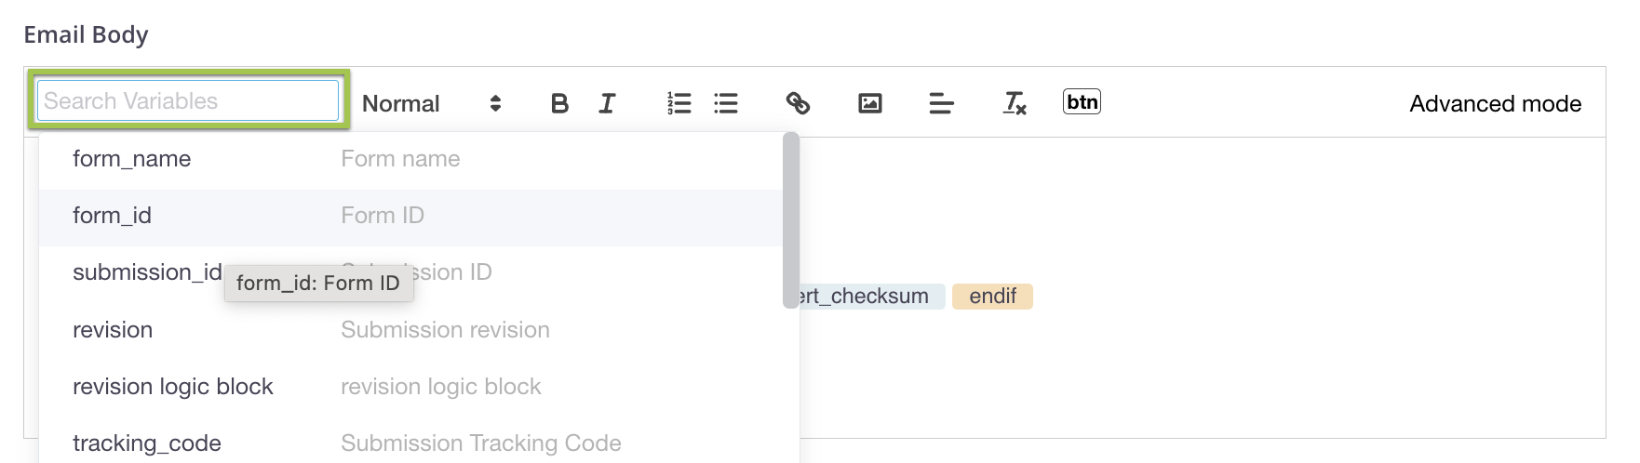
Task: Pick the revision variable
Action: (x=113, y=330)
